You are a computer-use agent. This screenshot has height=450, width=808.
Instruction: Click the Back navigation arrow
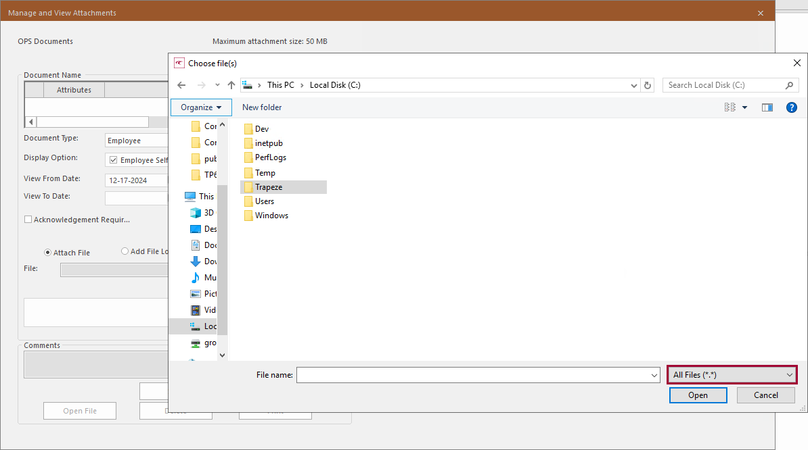click(x=181, y=85)
